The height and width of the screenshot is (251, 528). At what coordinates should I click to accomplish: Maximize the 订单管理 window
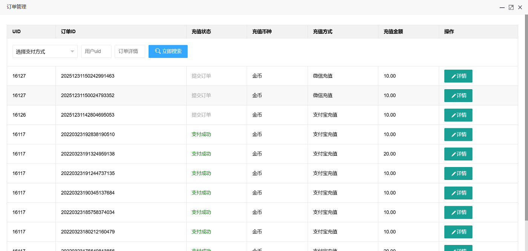pos(511,7)
